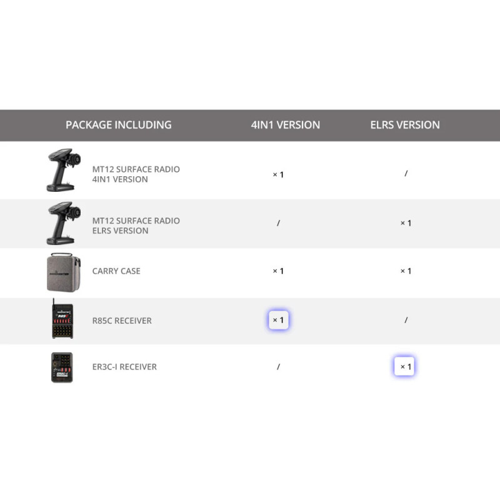Click slash for R85C under ELRS column

pyautogui.click(x=406, y=320)
